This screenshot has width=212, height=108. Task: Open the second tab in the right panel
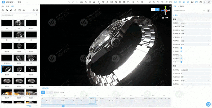(181, 6)
